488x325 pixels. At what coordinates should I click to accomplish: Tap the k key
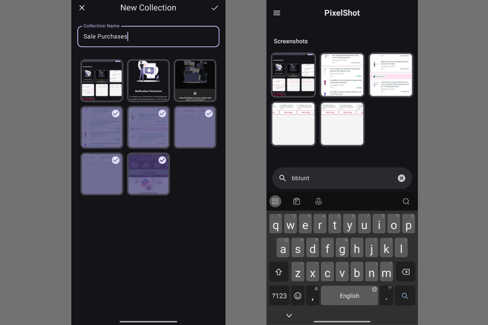386,248
